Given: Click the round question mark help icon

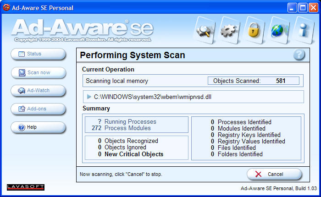Looking at the screenshot, I should [299, 55].
